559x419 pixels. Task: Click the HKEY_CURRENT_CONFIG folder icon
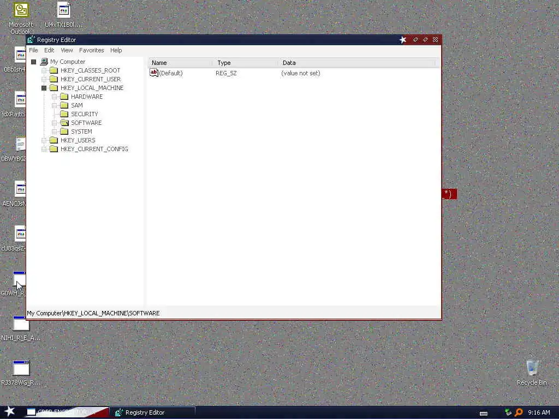click(53, 149)
